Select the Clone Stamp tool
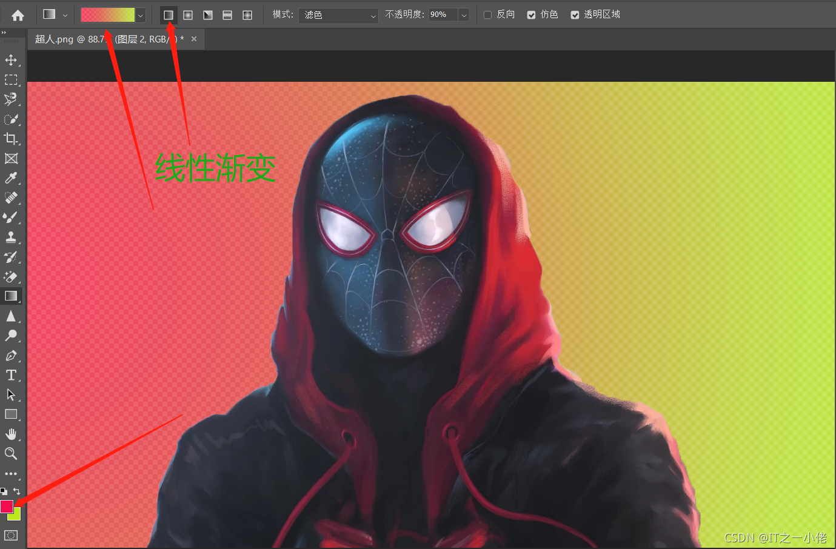This screenshot has height=549, width=836. [x=11, y=237]
